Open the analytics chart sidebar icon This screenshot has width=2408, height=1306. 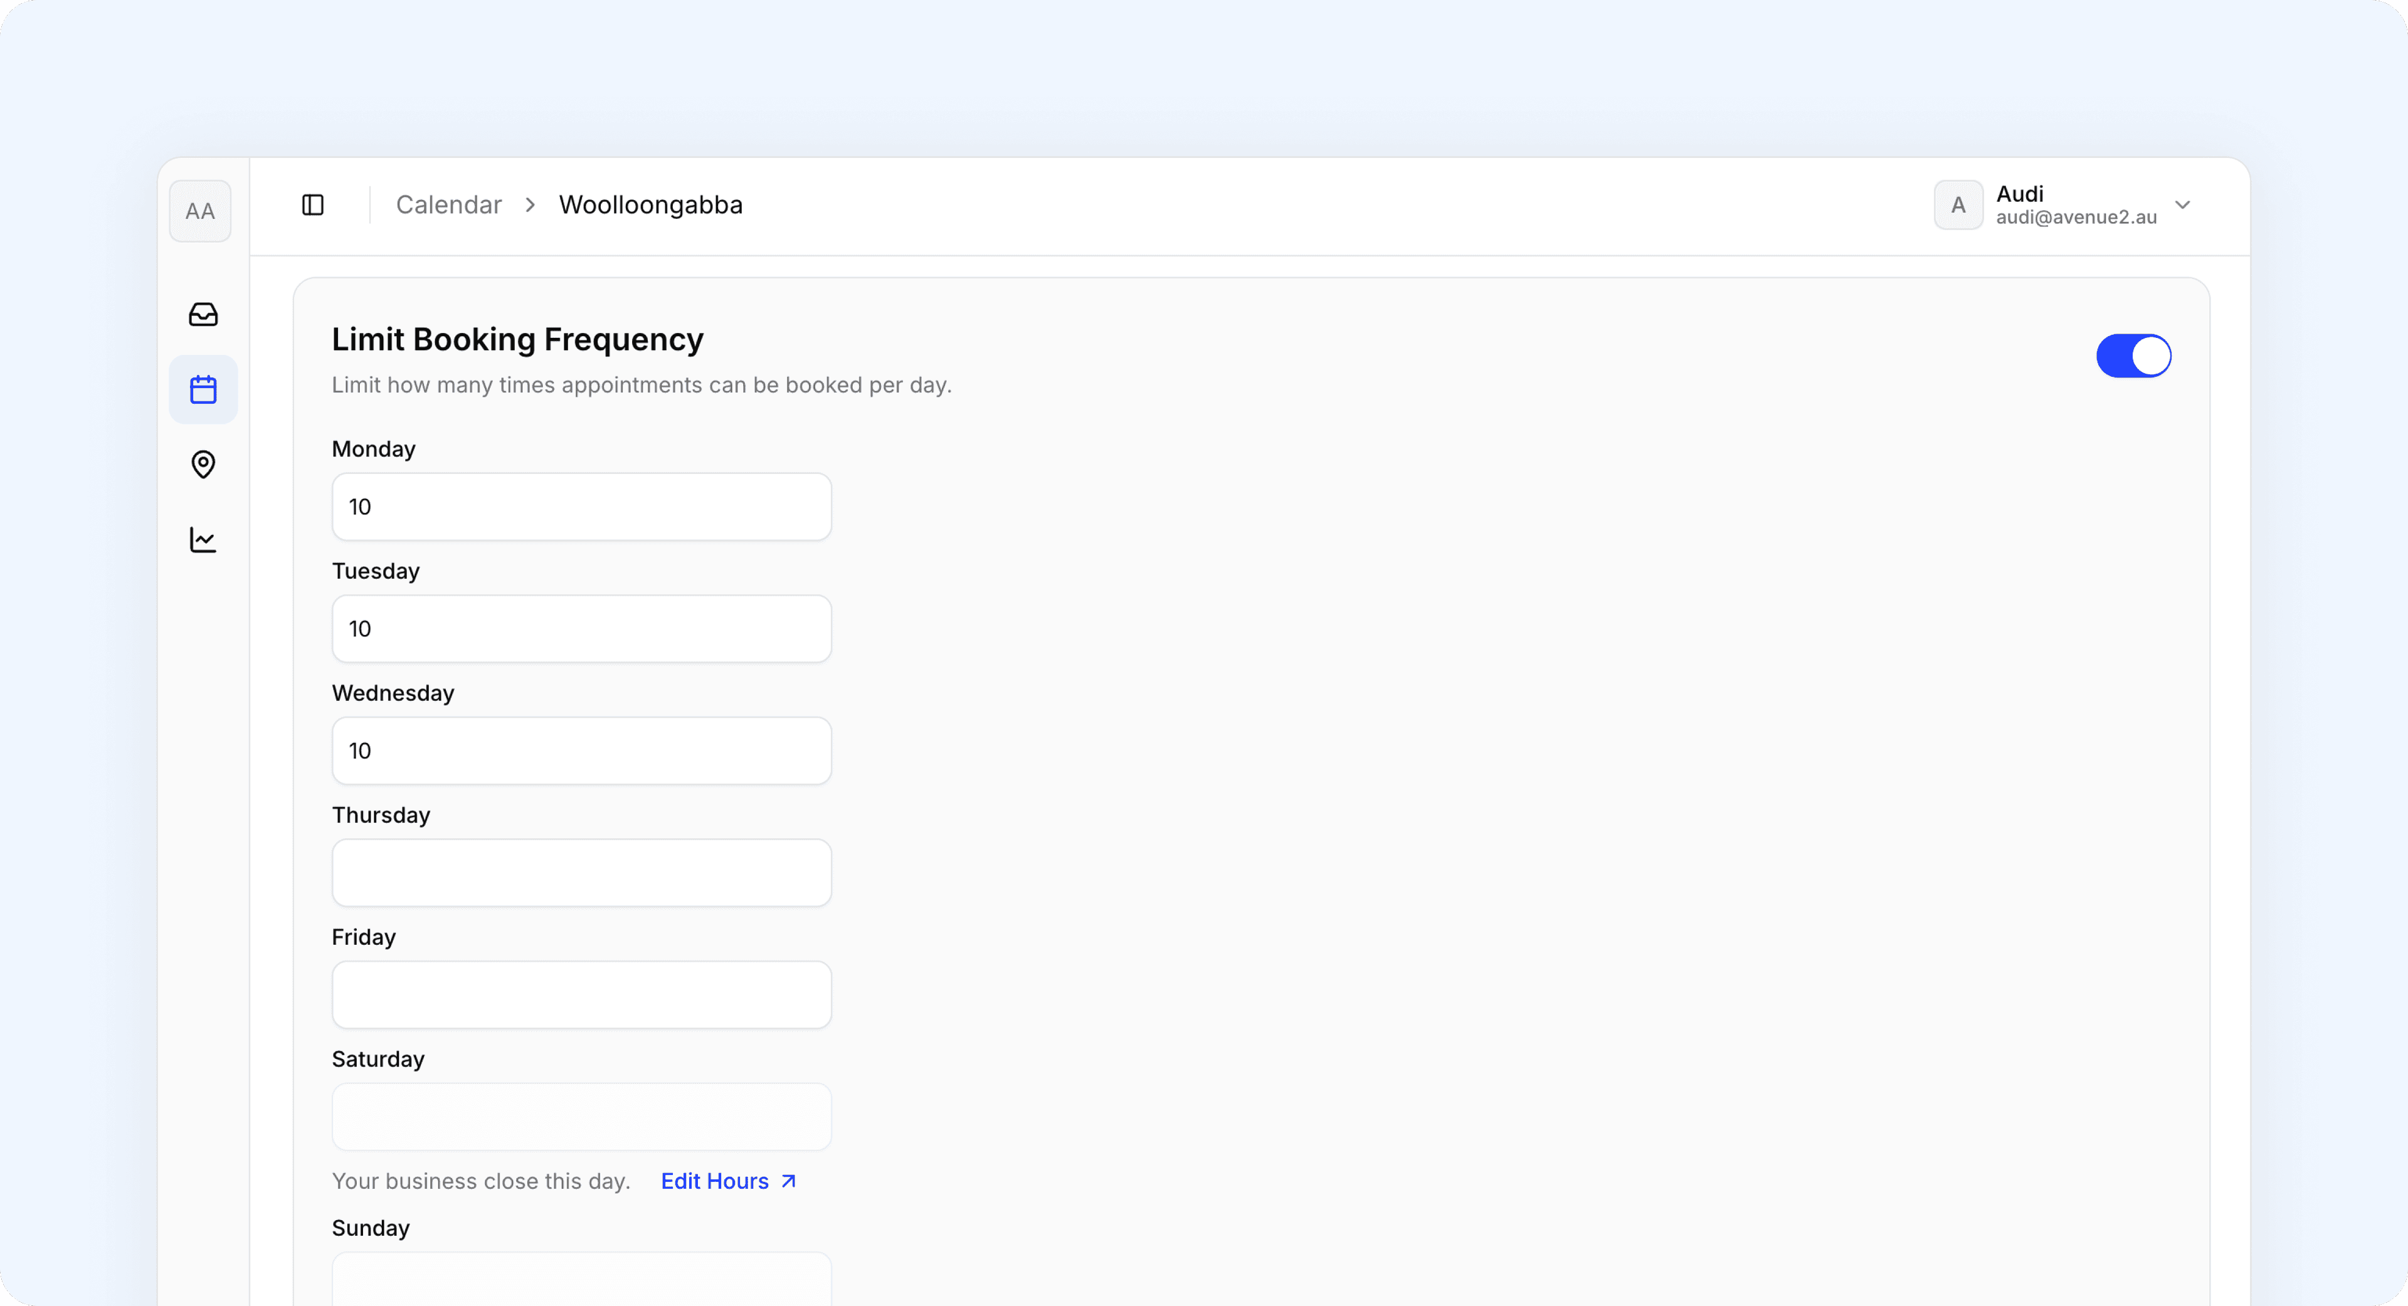(x=203, y=539)
